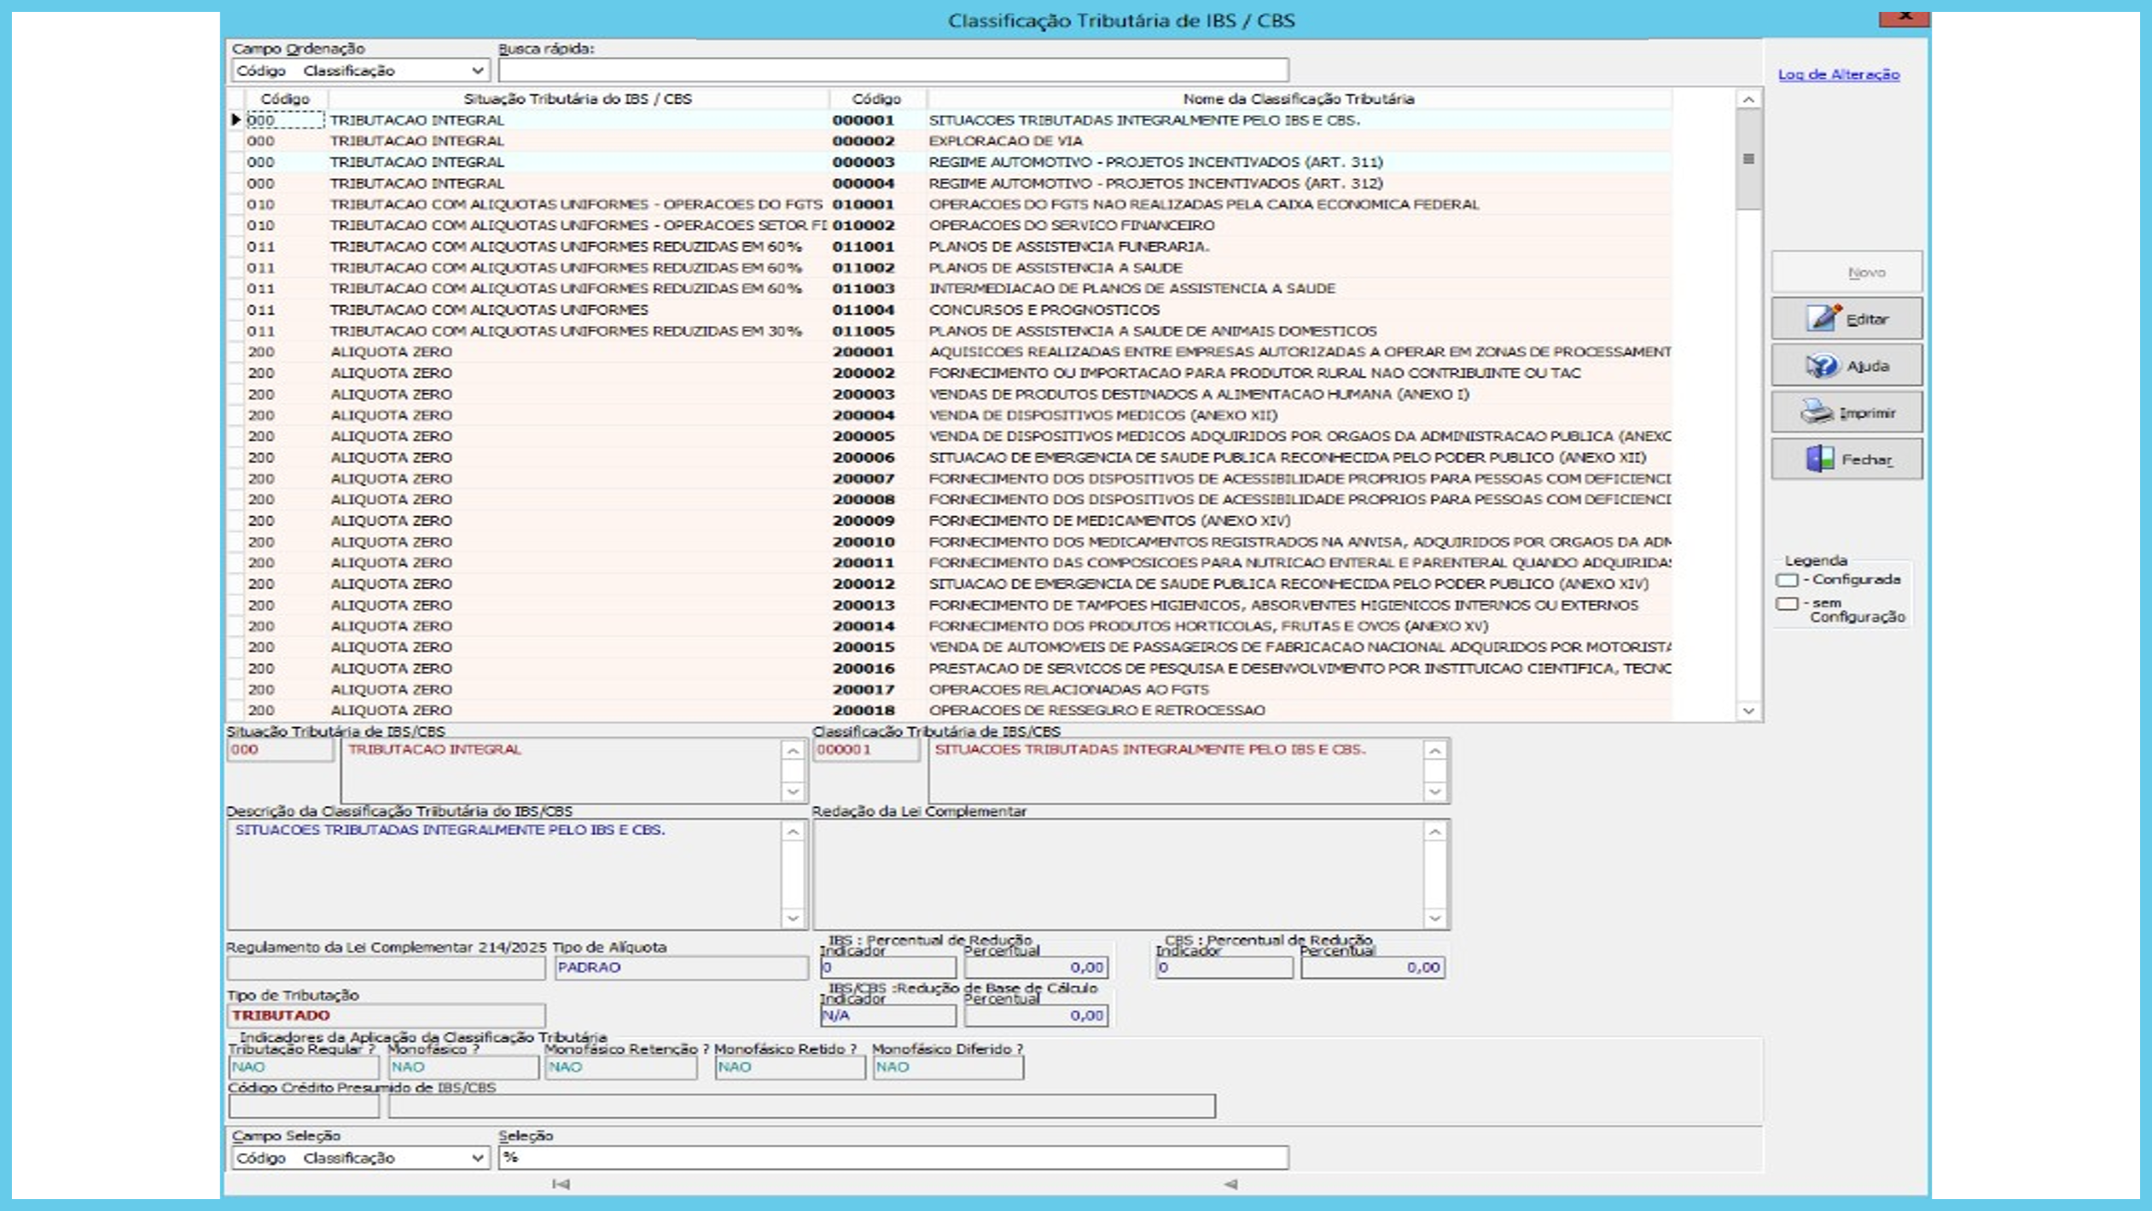Click the grid's scroll down arrow
This screenshot has width=2152, height=1211.
coord(1748,710)
